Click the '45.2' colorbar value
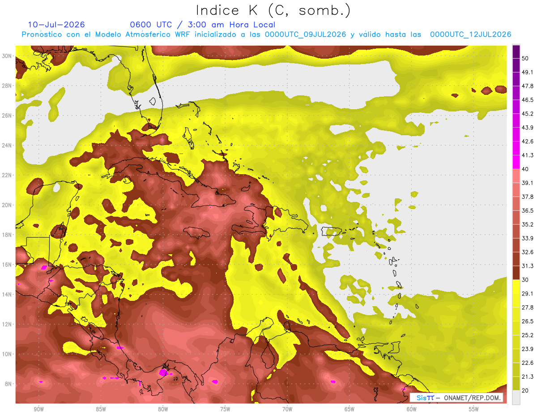The width and height of the screenshot is (537, 415). click(x=527, y=114)
